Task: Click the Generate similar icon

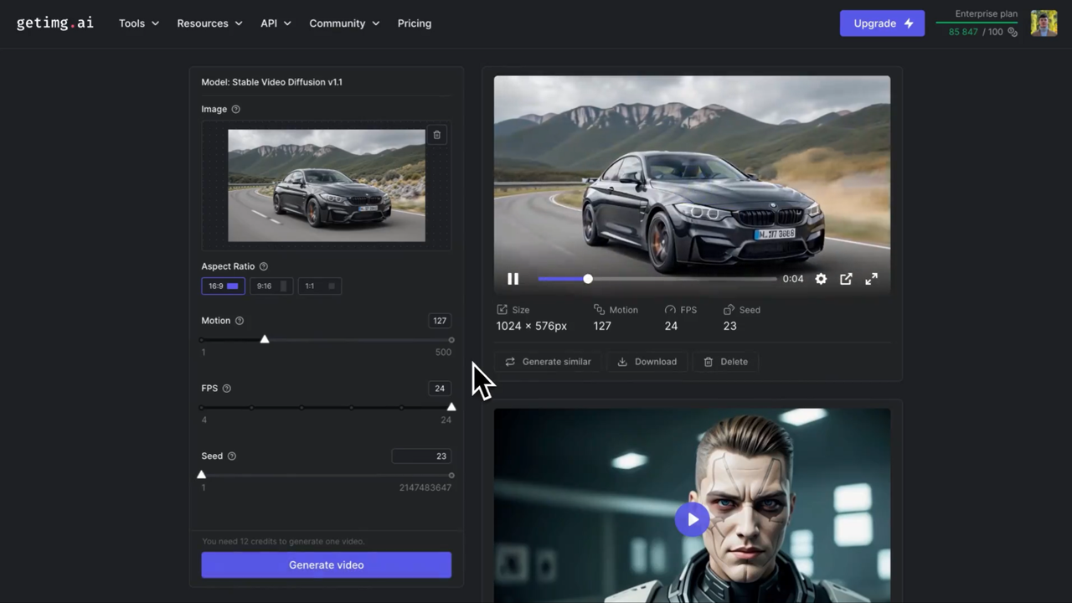Action: pos(510,361)
